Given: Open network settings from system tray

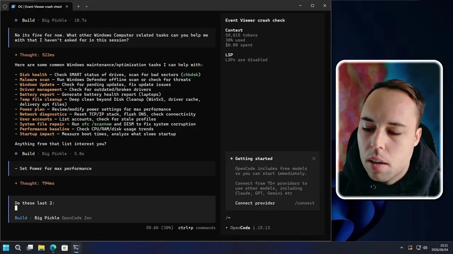Looking at the screenshot, I should click(x=418, y=248).
